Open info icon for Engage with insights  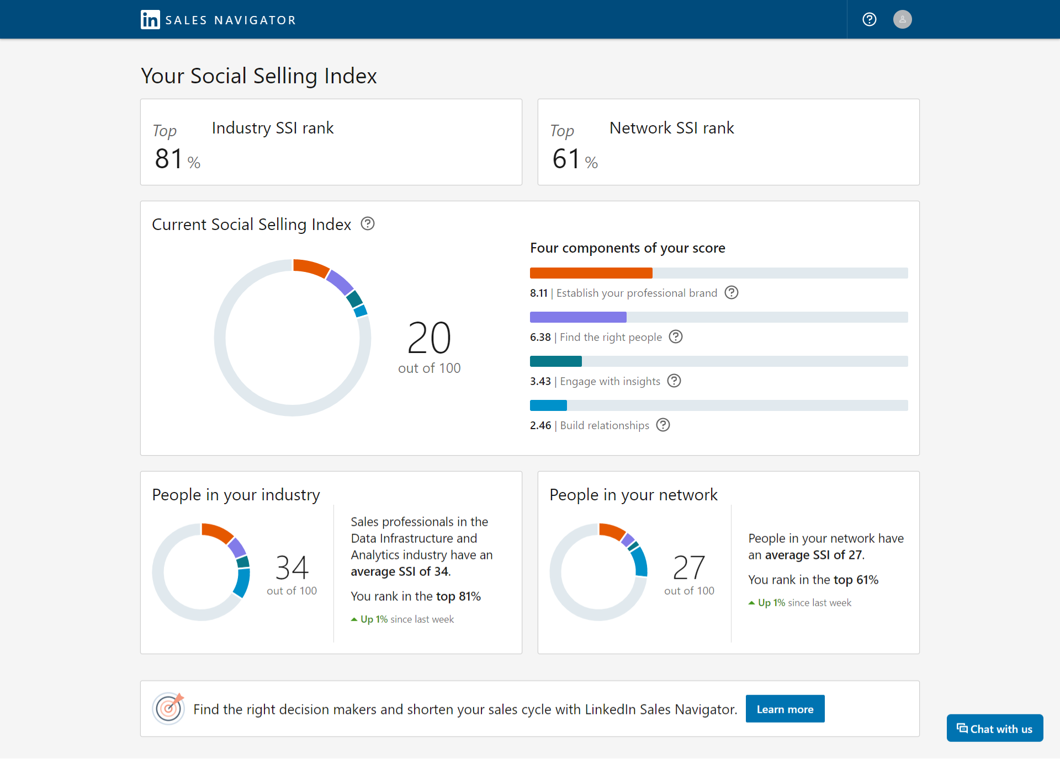tap(674, 381)
